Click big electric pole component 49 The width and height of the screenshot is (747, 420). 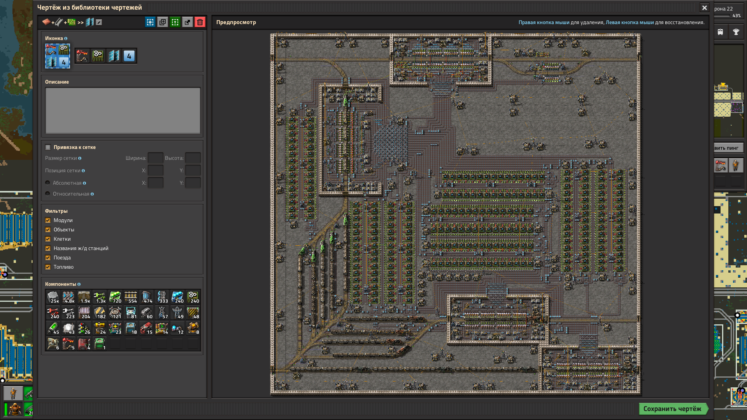(x=177, y=313)
